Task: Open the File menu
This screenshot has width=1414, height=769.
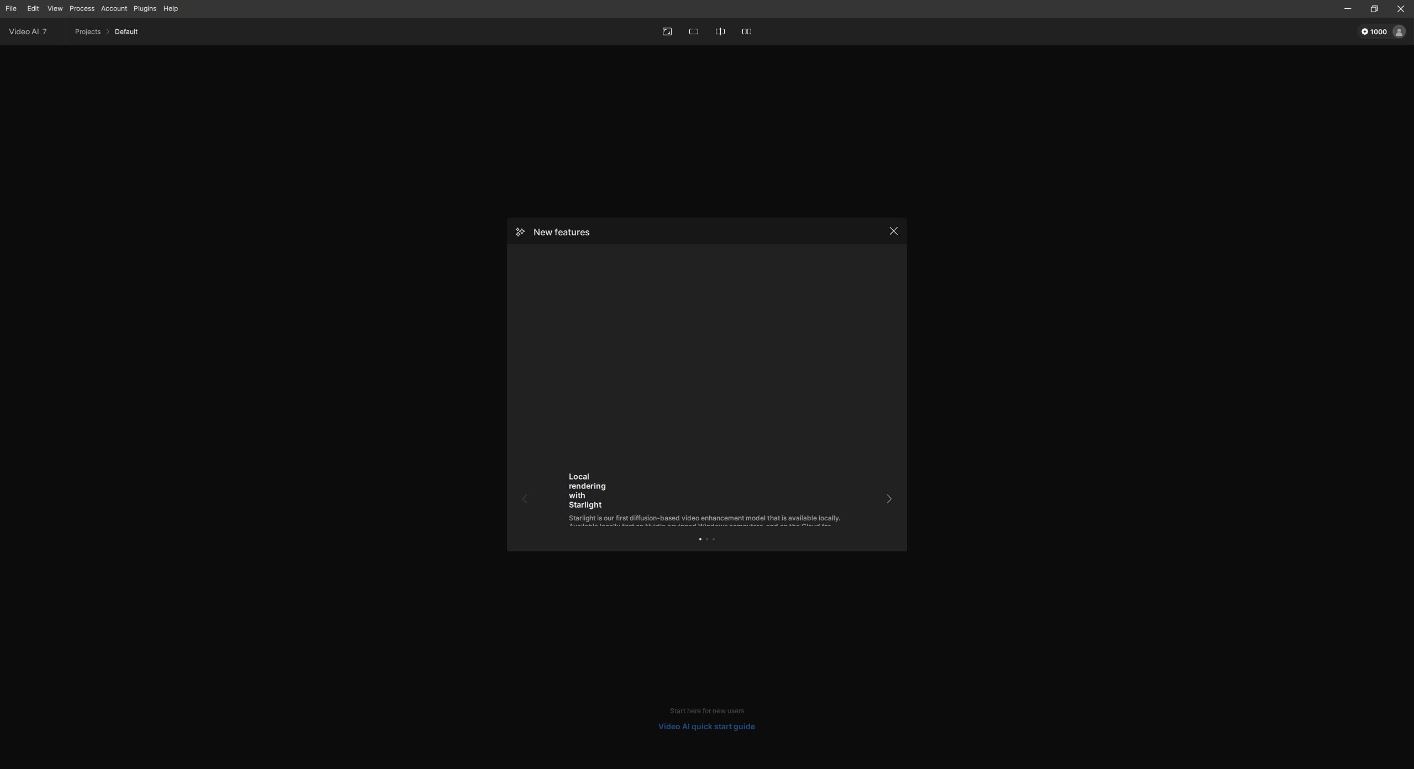Action: 11,8
